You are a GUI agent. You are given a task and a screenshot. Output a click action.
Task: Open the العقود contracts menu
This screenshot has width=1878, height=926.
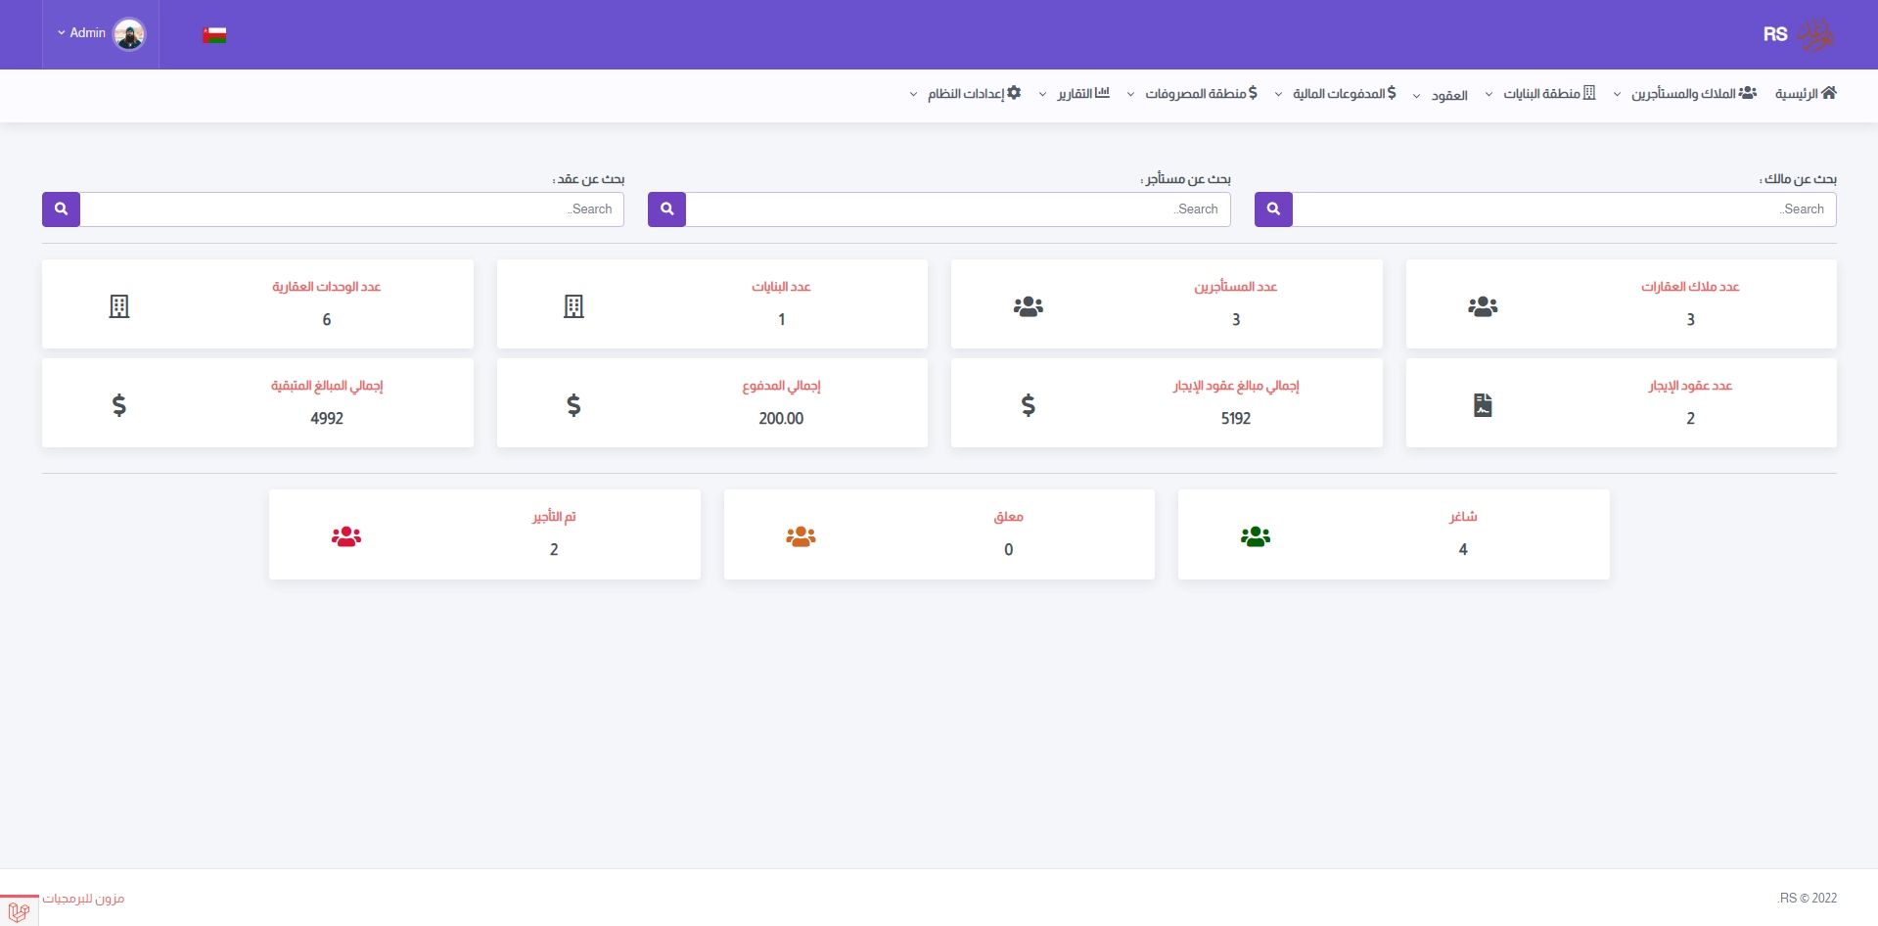[x=1441, y=95]
